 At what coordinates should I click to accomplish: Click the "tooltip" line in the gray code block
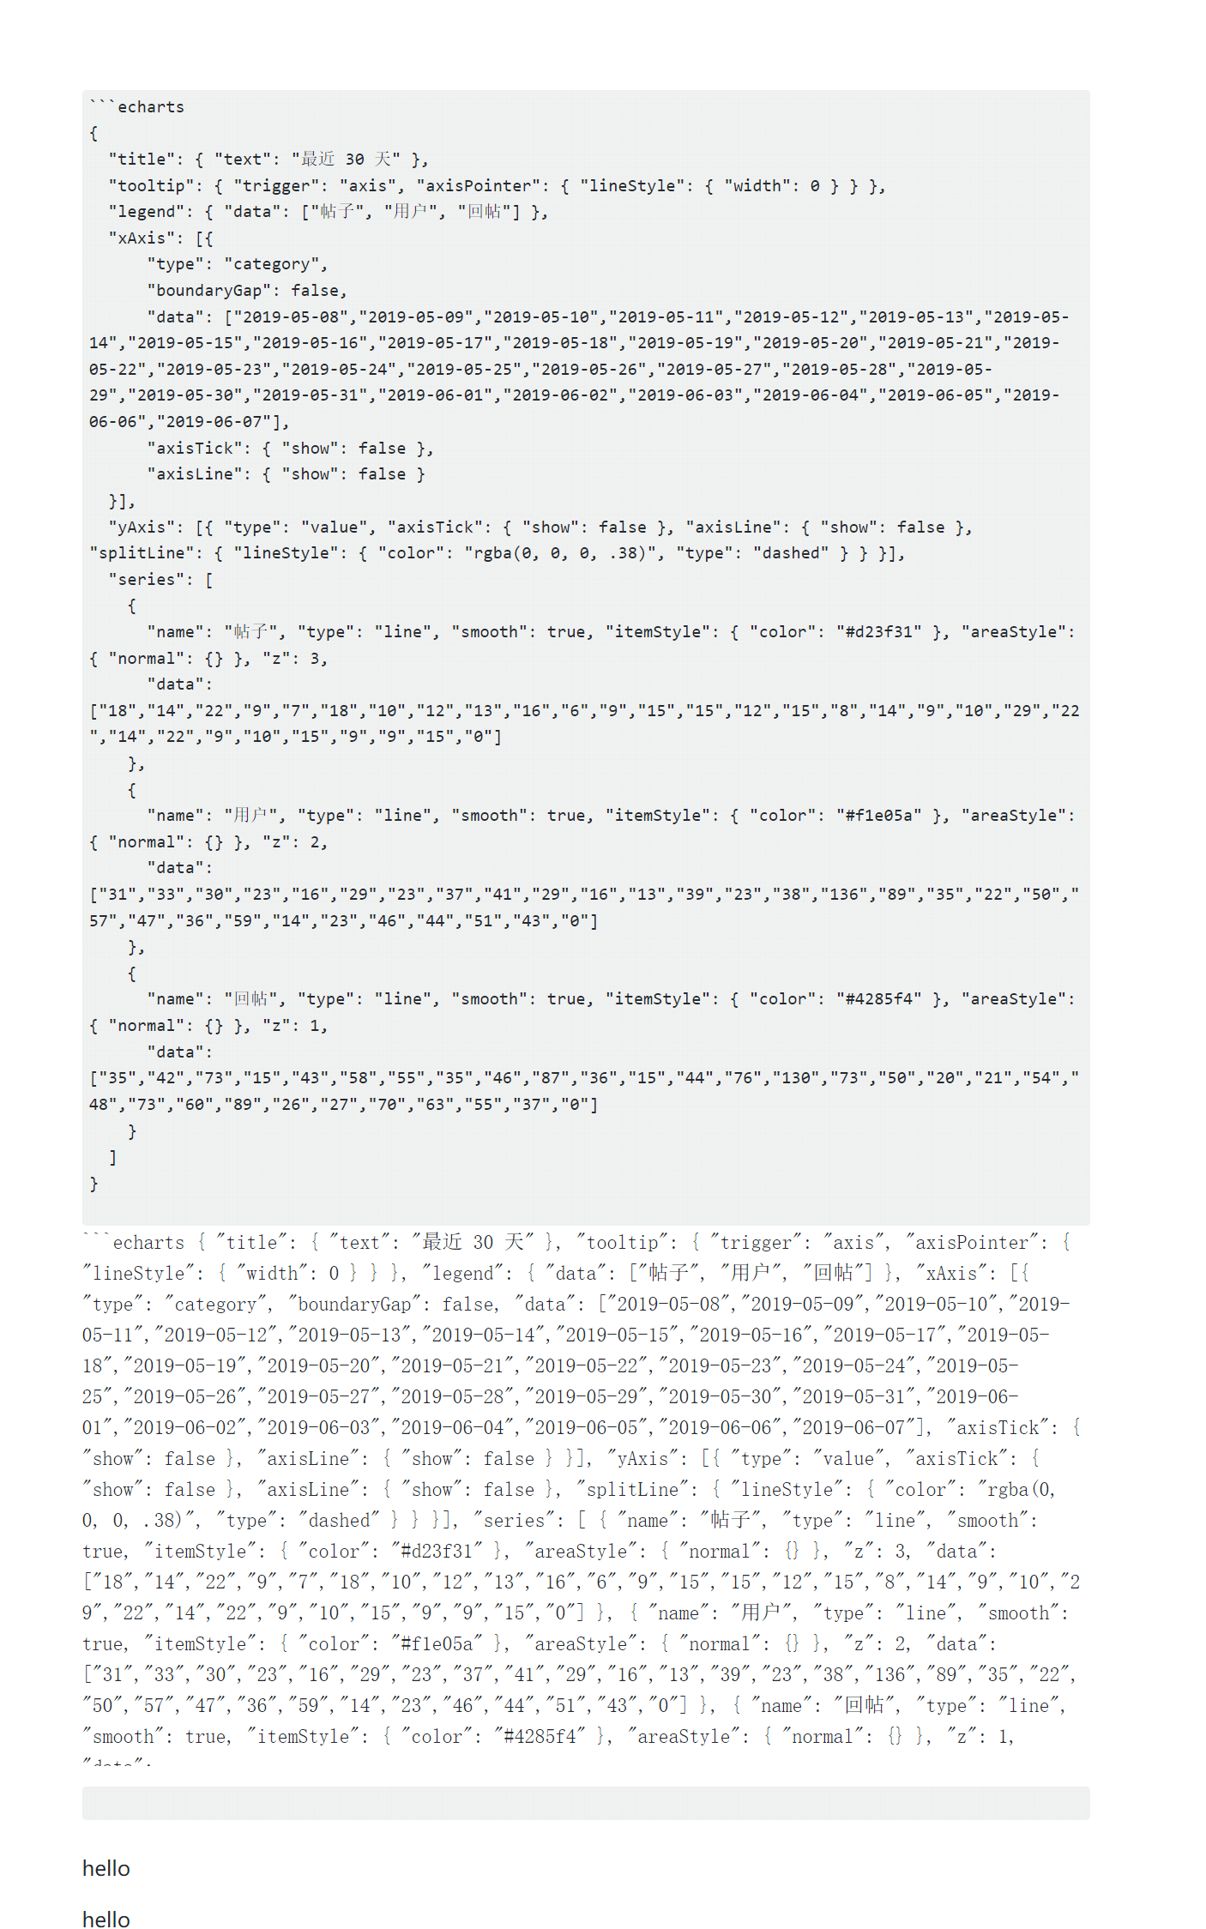click(x=497, y=185)
